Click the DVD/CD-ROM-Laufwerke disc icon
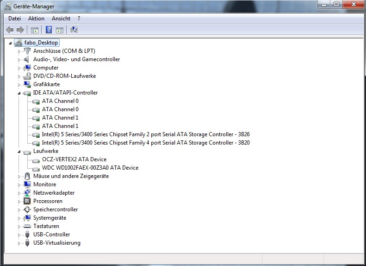This screenshot has height=266, width=366. [27, 76]
